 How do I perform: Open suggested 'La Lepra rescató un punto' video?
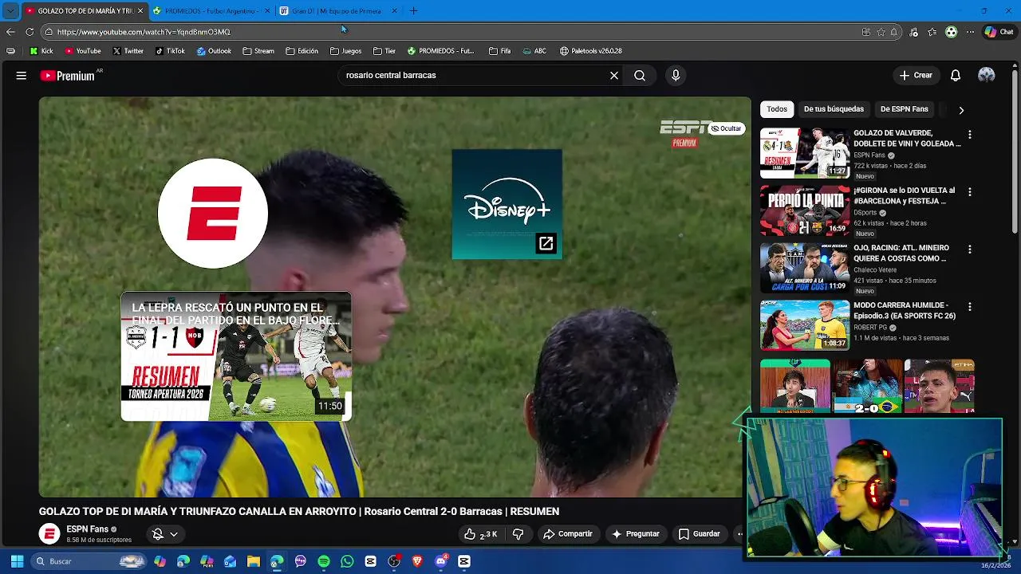tap(236, 356)
